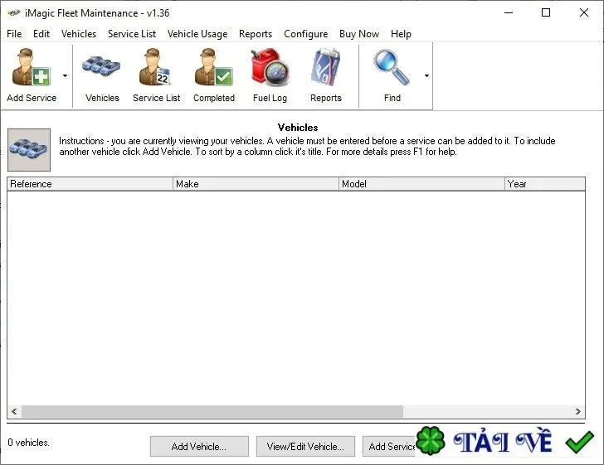The width and height of the screenshot is (604, 465).
Task: Open the Vehicles menu
Action: (79, 34)
